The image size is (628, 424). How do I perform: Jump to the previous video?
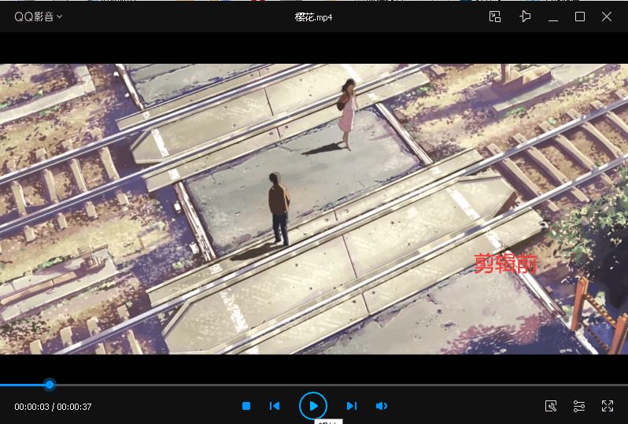coord(275,406)
